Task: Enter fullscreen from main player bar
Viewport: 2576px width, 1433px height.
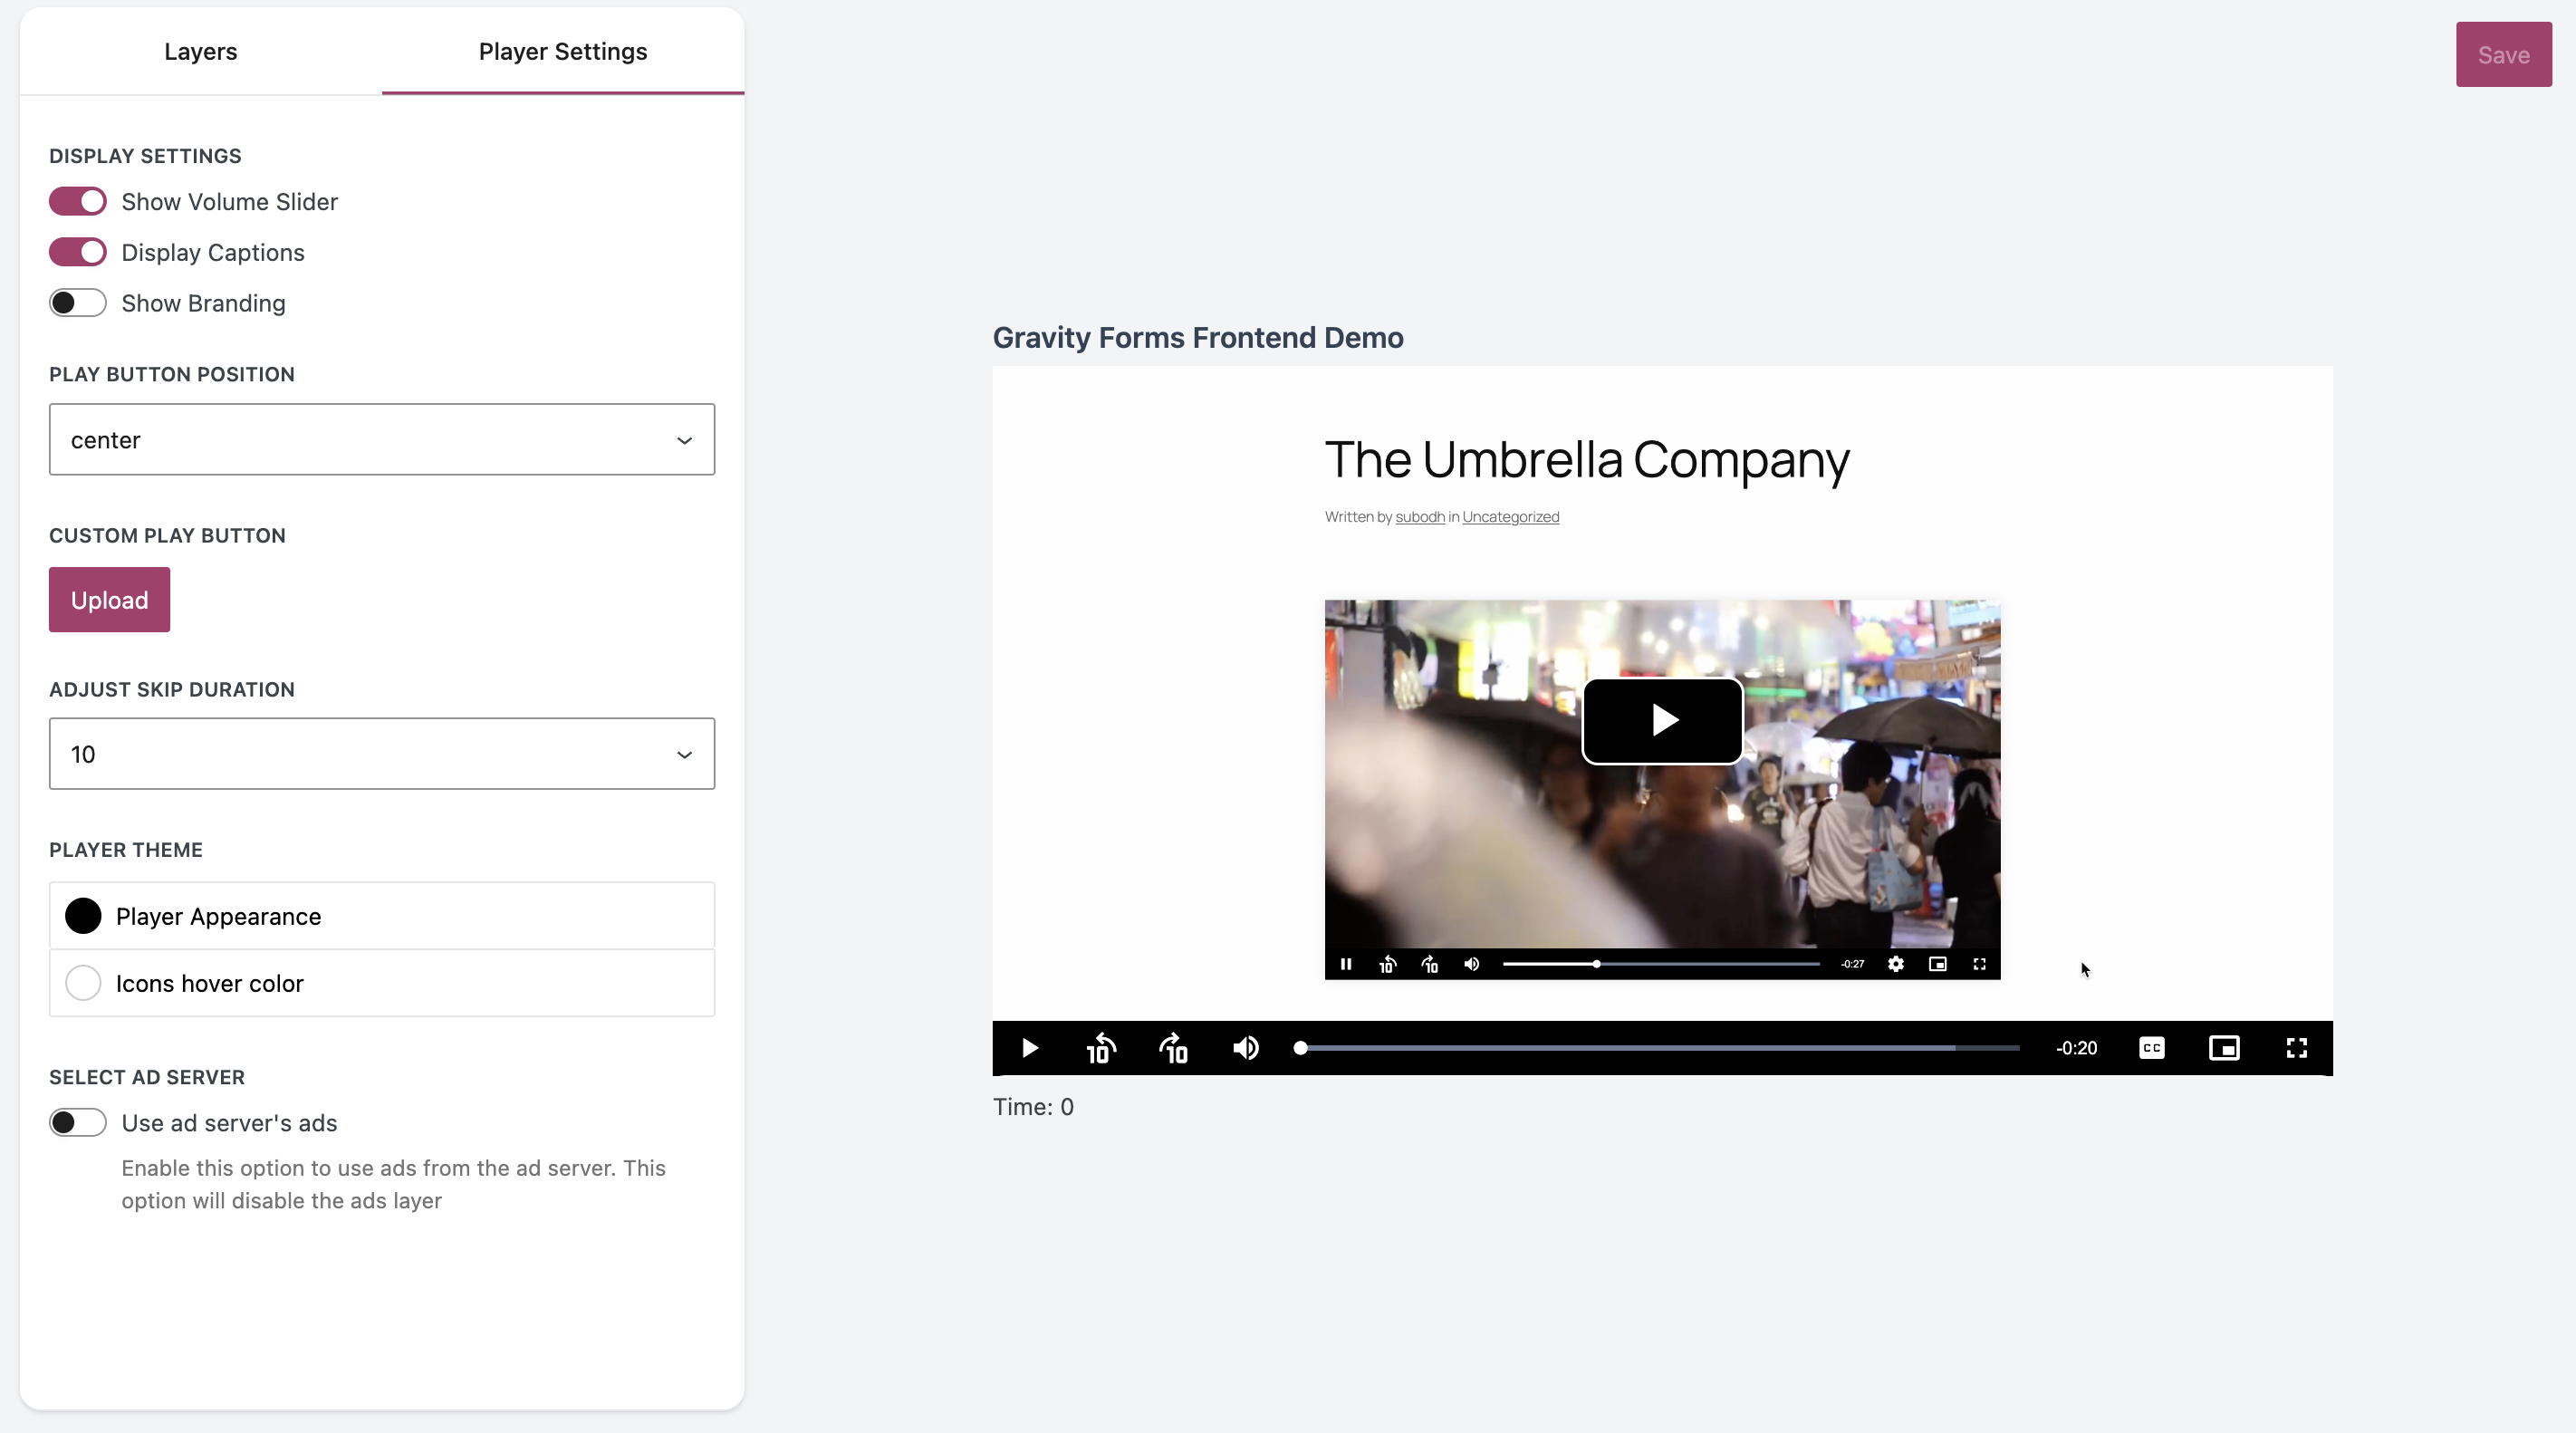Action: tap(2297, 1048)
